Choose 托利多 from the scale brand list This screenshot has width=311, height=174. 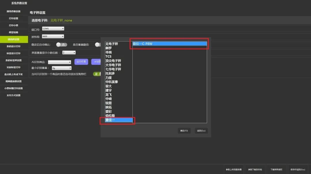pyautogui.click(x=110, y=74)
